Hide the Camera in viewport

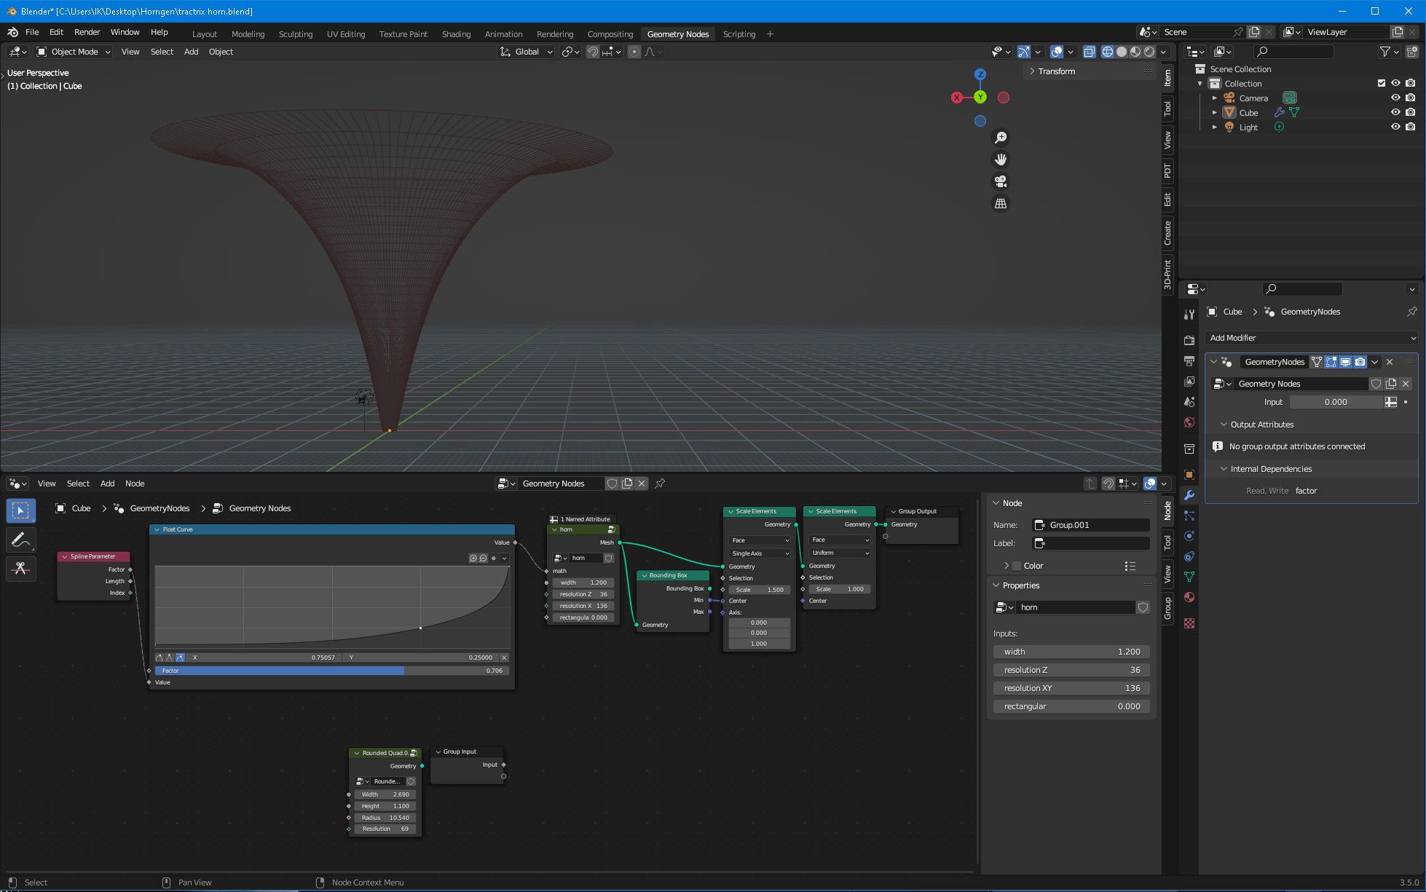pos(1395,98)
